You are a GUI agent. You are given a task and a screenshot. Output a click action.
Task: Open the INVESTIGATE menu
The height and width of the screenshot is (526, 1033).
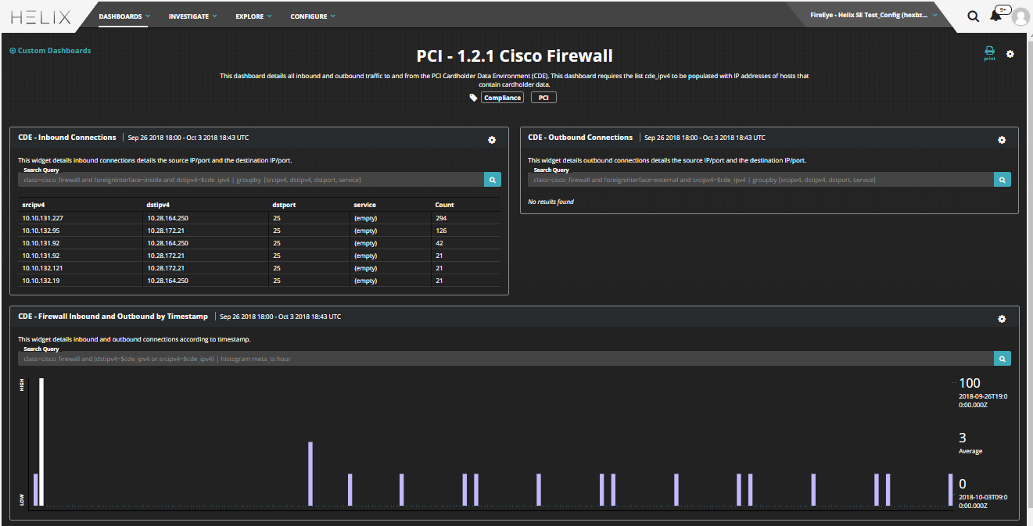point(193,16)
